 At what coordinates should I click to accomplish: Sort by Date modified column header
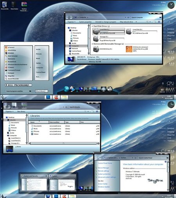57,122
